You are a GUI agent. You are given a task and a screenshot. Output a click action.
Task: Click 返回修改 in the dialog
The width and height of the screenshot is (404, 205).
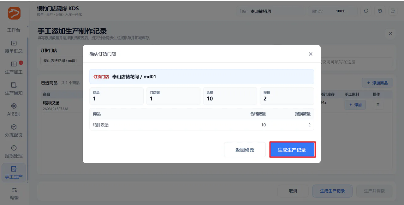pyautogui.click(x=245, y=150)
